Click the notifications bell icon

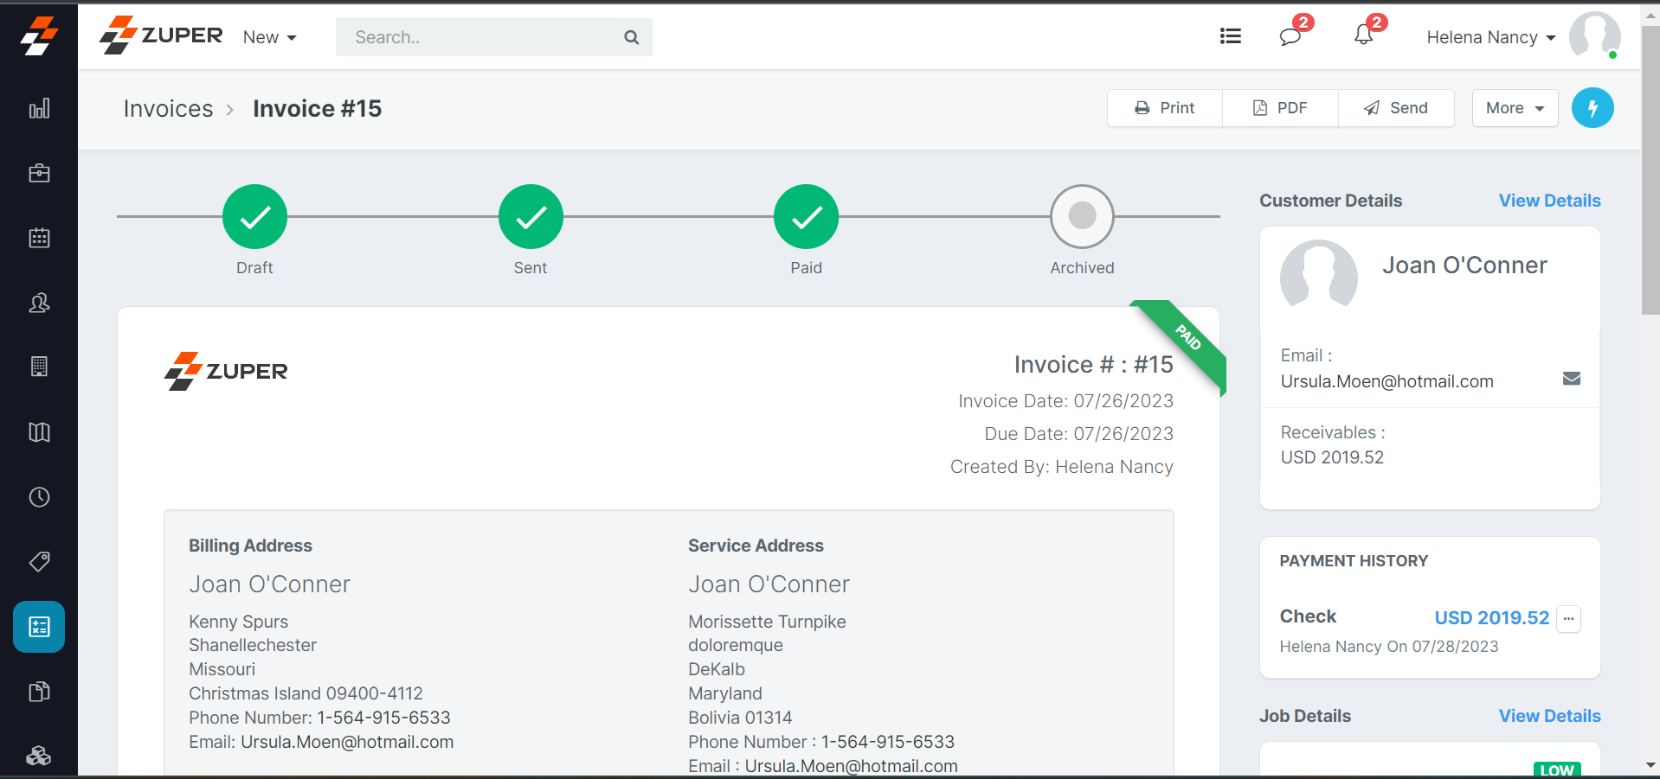[x=1363, y=36]
